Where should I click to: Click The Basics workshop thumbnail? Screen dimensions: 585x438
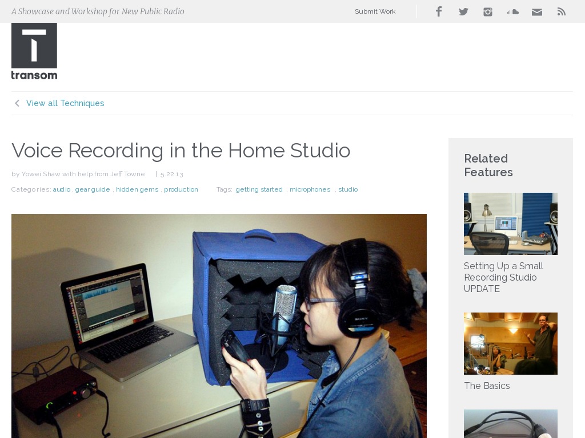[510, 343]
